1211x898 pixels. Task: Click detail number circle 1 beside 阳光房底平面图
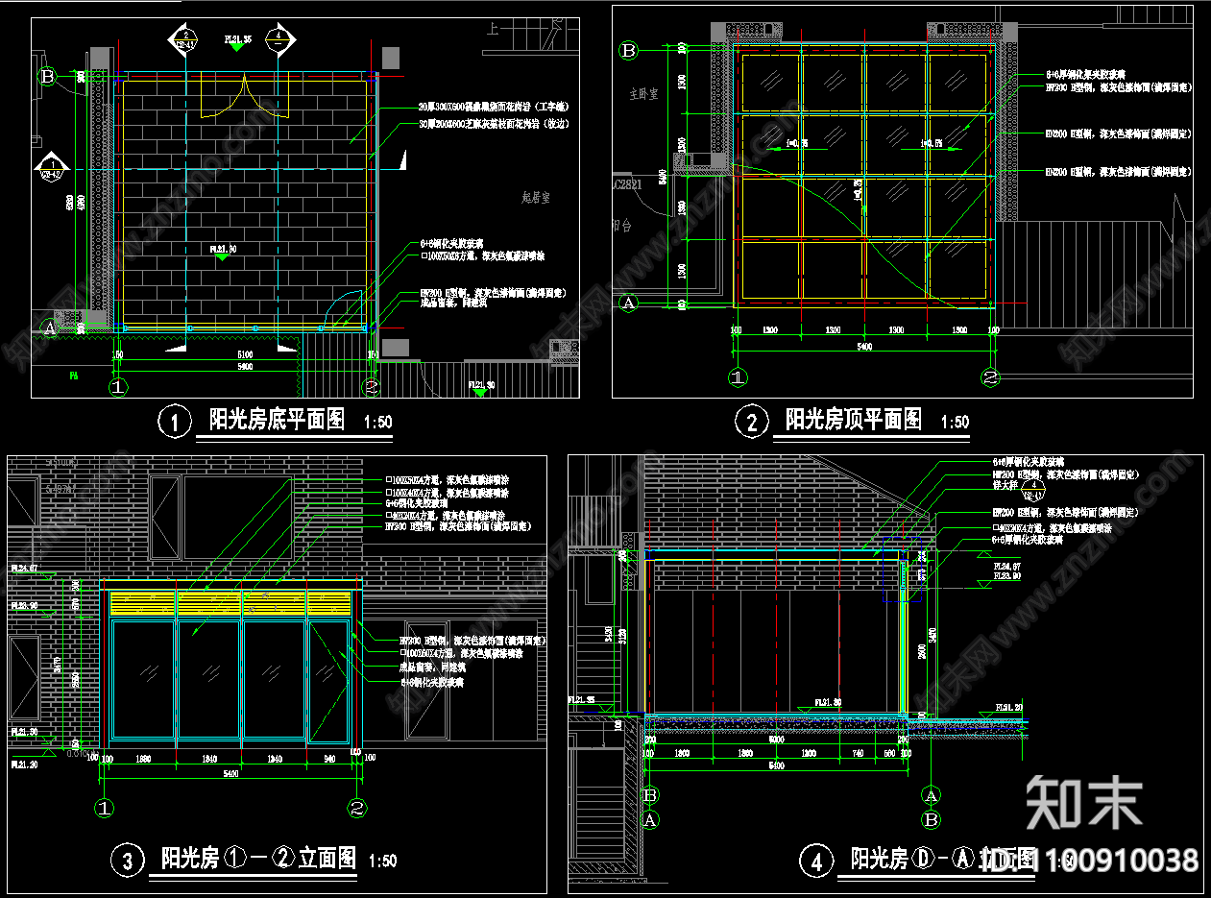point(176,421)
